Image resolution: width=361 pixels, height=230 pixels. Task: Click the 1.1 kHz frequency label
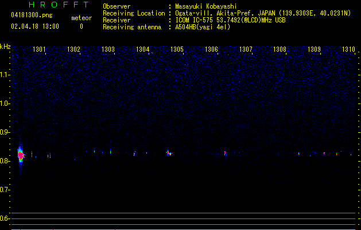(x=5, y=75)
